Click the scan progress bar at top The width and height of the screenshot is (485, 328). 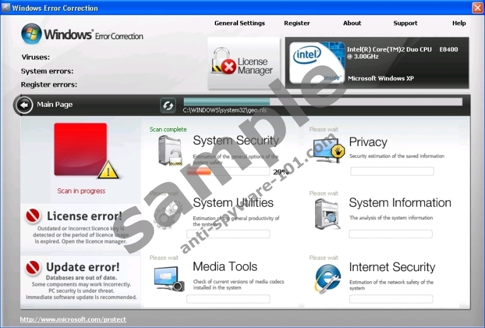tap(322, 102)
